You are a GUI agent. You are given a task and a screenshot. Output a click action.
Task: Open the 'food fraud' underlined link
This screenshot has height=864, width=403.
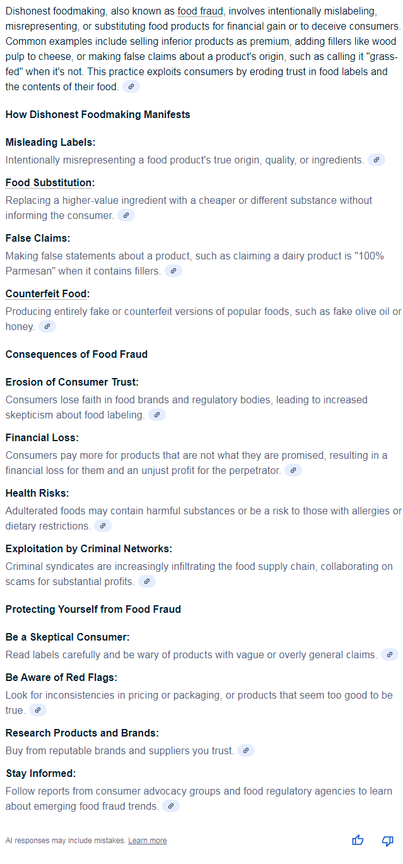201,11
